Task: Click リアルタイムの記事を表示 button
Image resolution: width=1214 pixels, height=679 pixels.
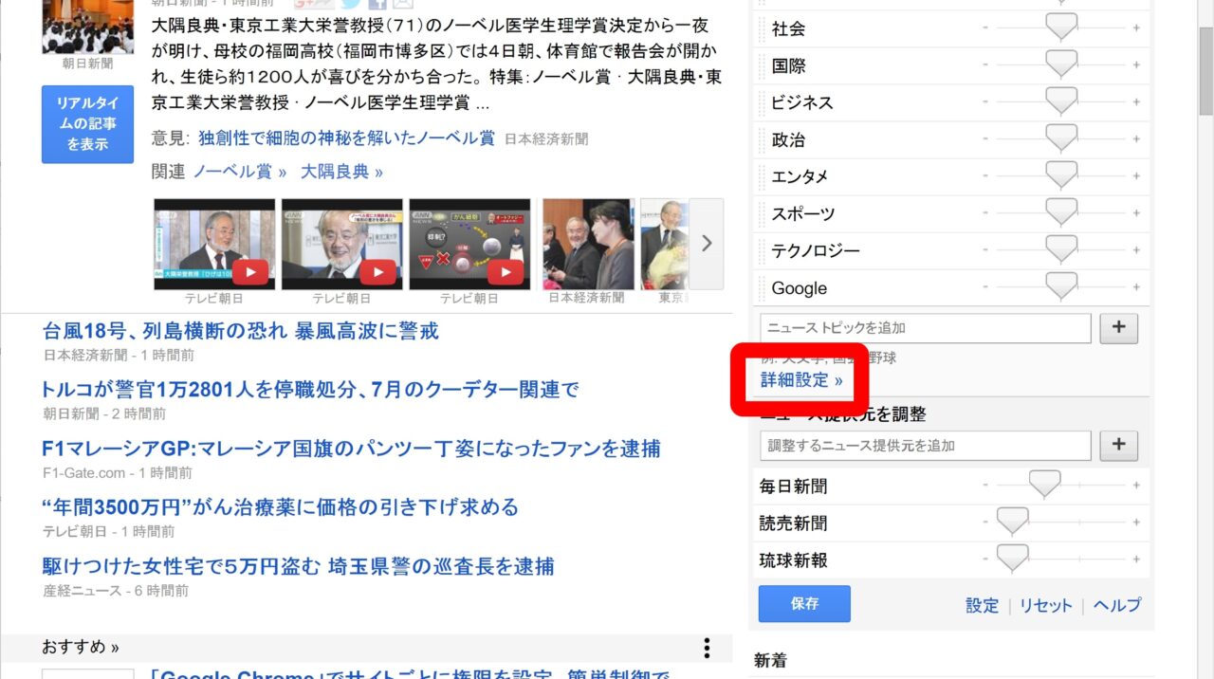Action: [x=87, y=124]
